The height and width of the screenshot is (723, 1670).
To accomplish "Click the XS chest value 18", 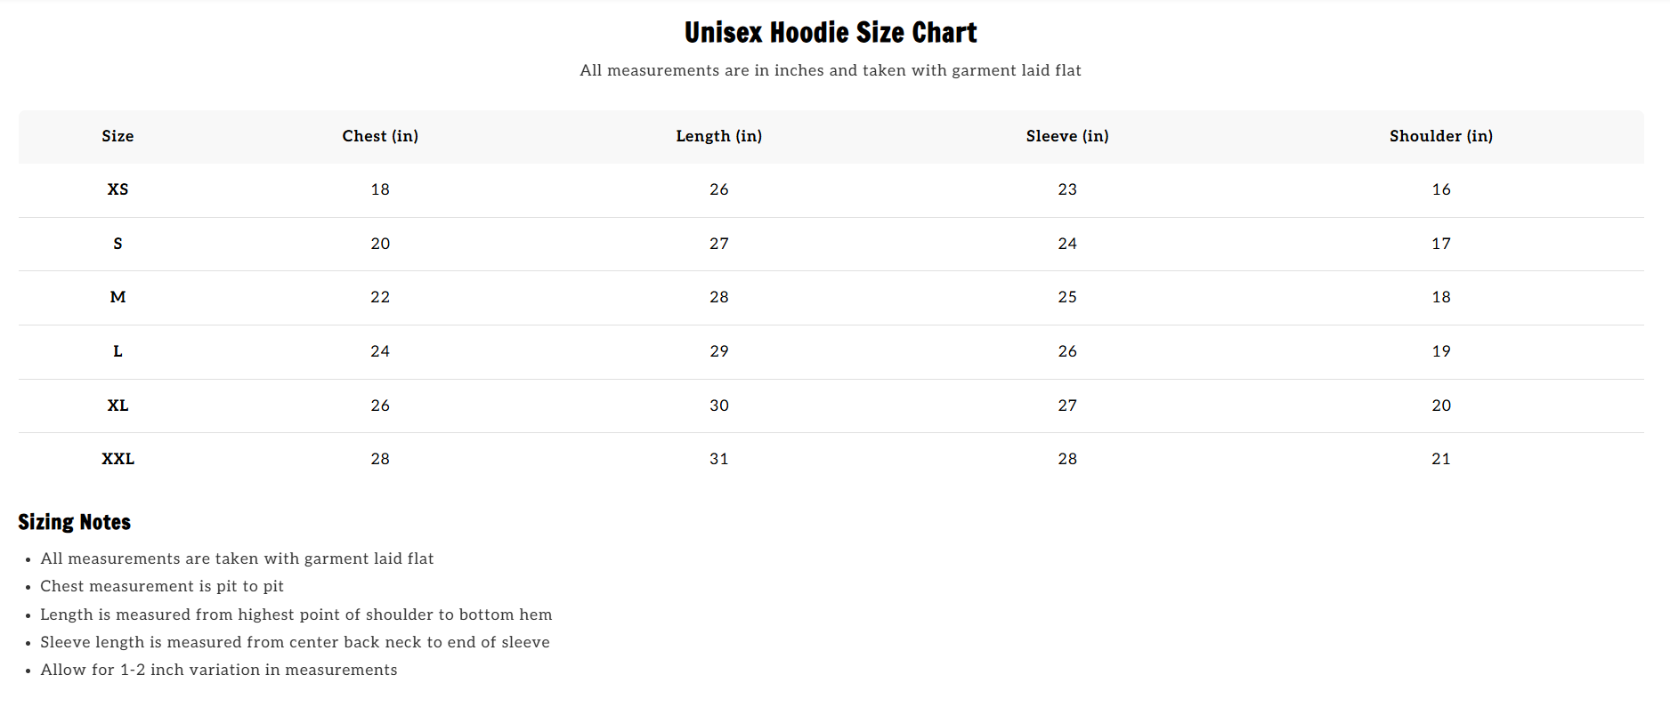I will click(x=380, y=189).
